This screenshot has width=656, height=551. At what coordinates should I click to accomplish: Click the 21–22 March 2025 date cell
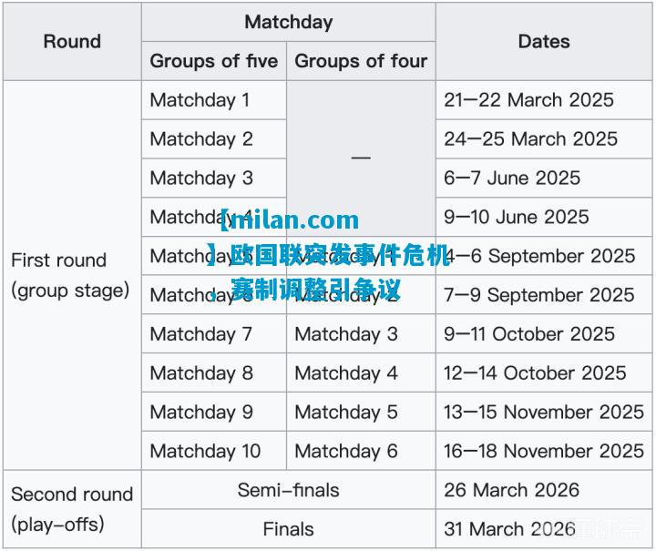tap(544, 100)
